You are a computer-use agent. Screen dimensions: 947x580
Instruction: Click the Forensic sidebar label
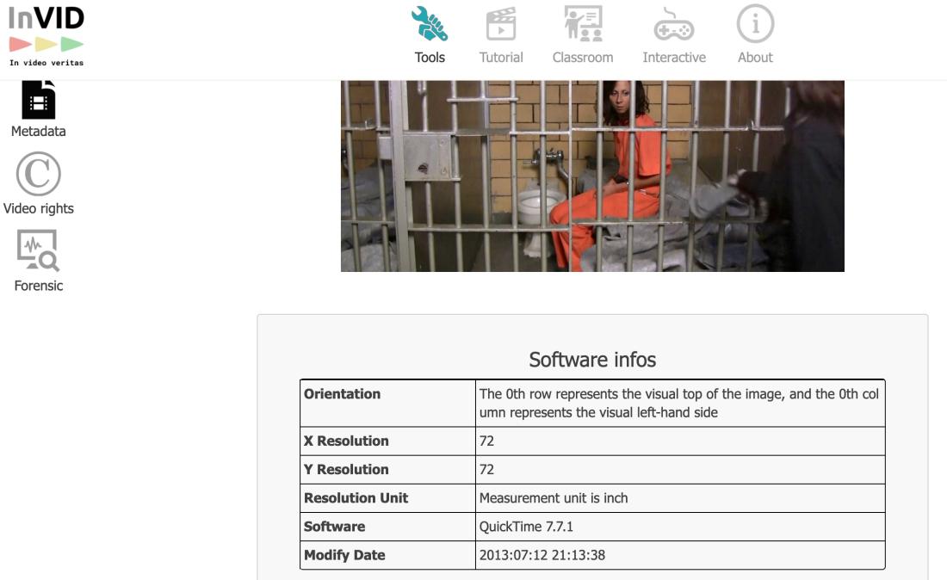click(x=38, y=286)
